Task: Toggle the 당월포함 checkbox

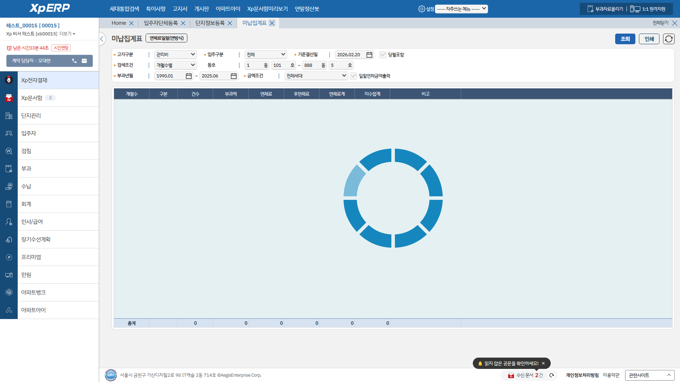Action: coord(382,55)
